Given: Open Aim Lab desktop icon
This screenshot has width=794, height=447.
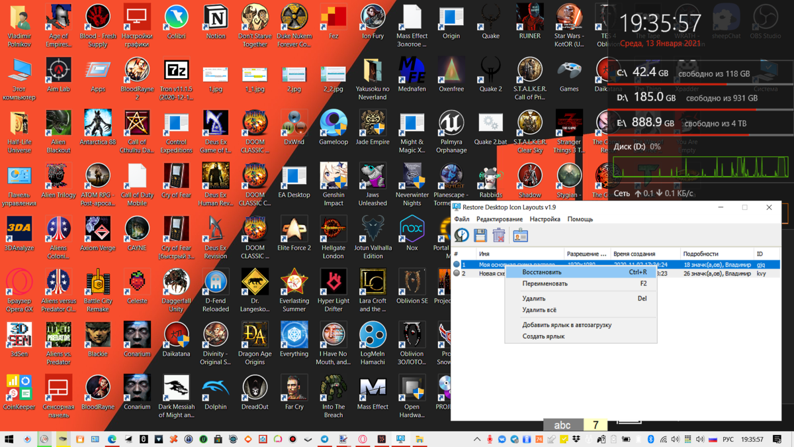Looking at the screenshot, I should (x=58, y=74).
